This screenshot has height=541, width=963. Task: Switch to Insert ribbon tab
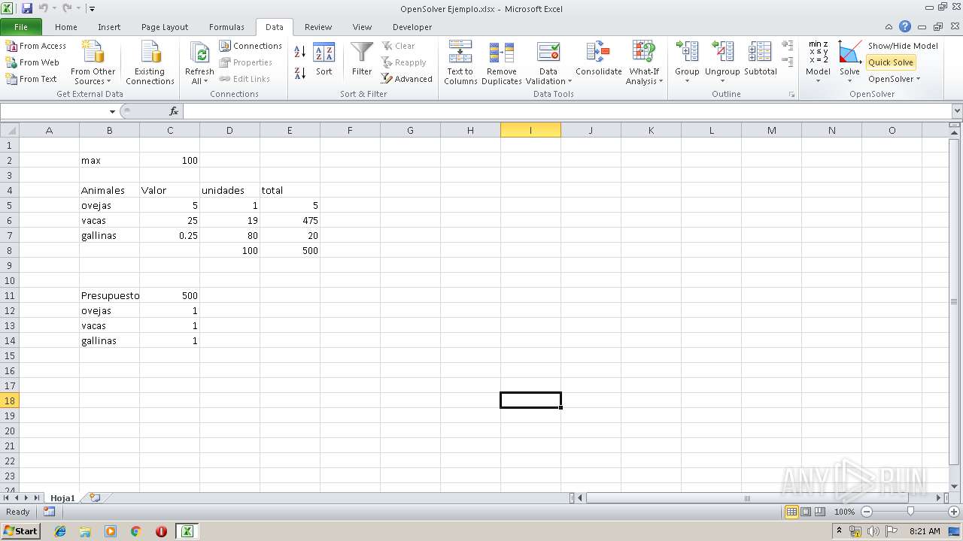pyautogui.click(x=109, y=27)
